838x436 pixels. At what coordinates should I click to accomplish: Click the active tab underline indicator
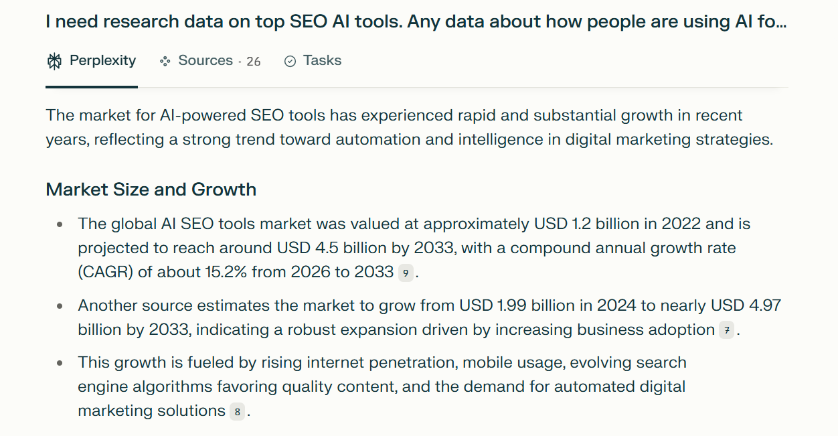pyautogui.click(x=91, y=87)
